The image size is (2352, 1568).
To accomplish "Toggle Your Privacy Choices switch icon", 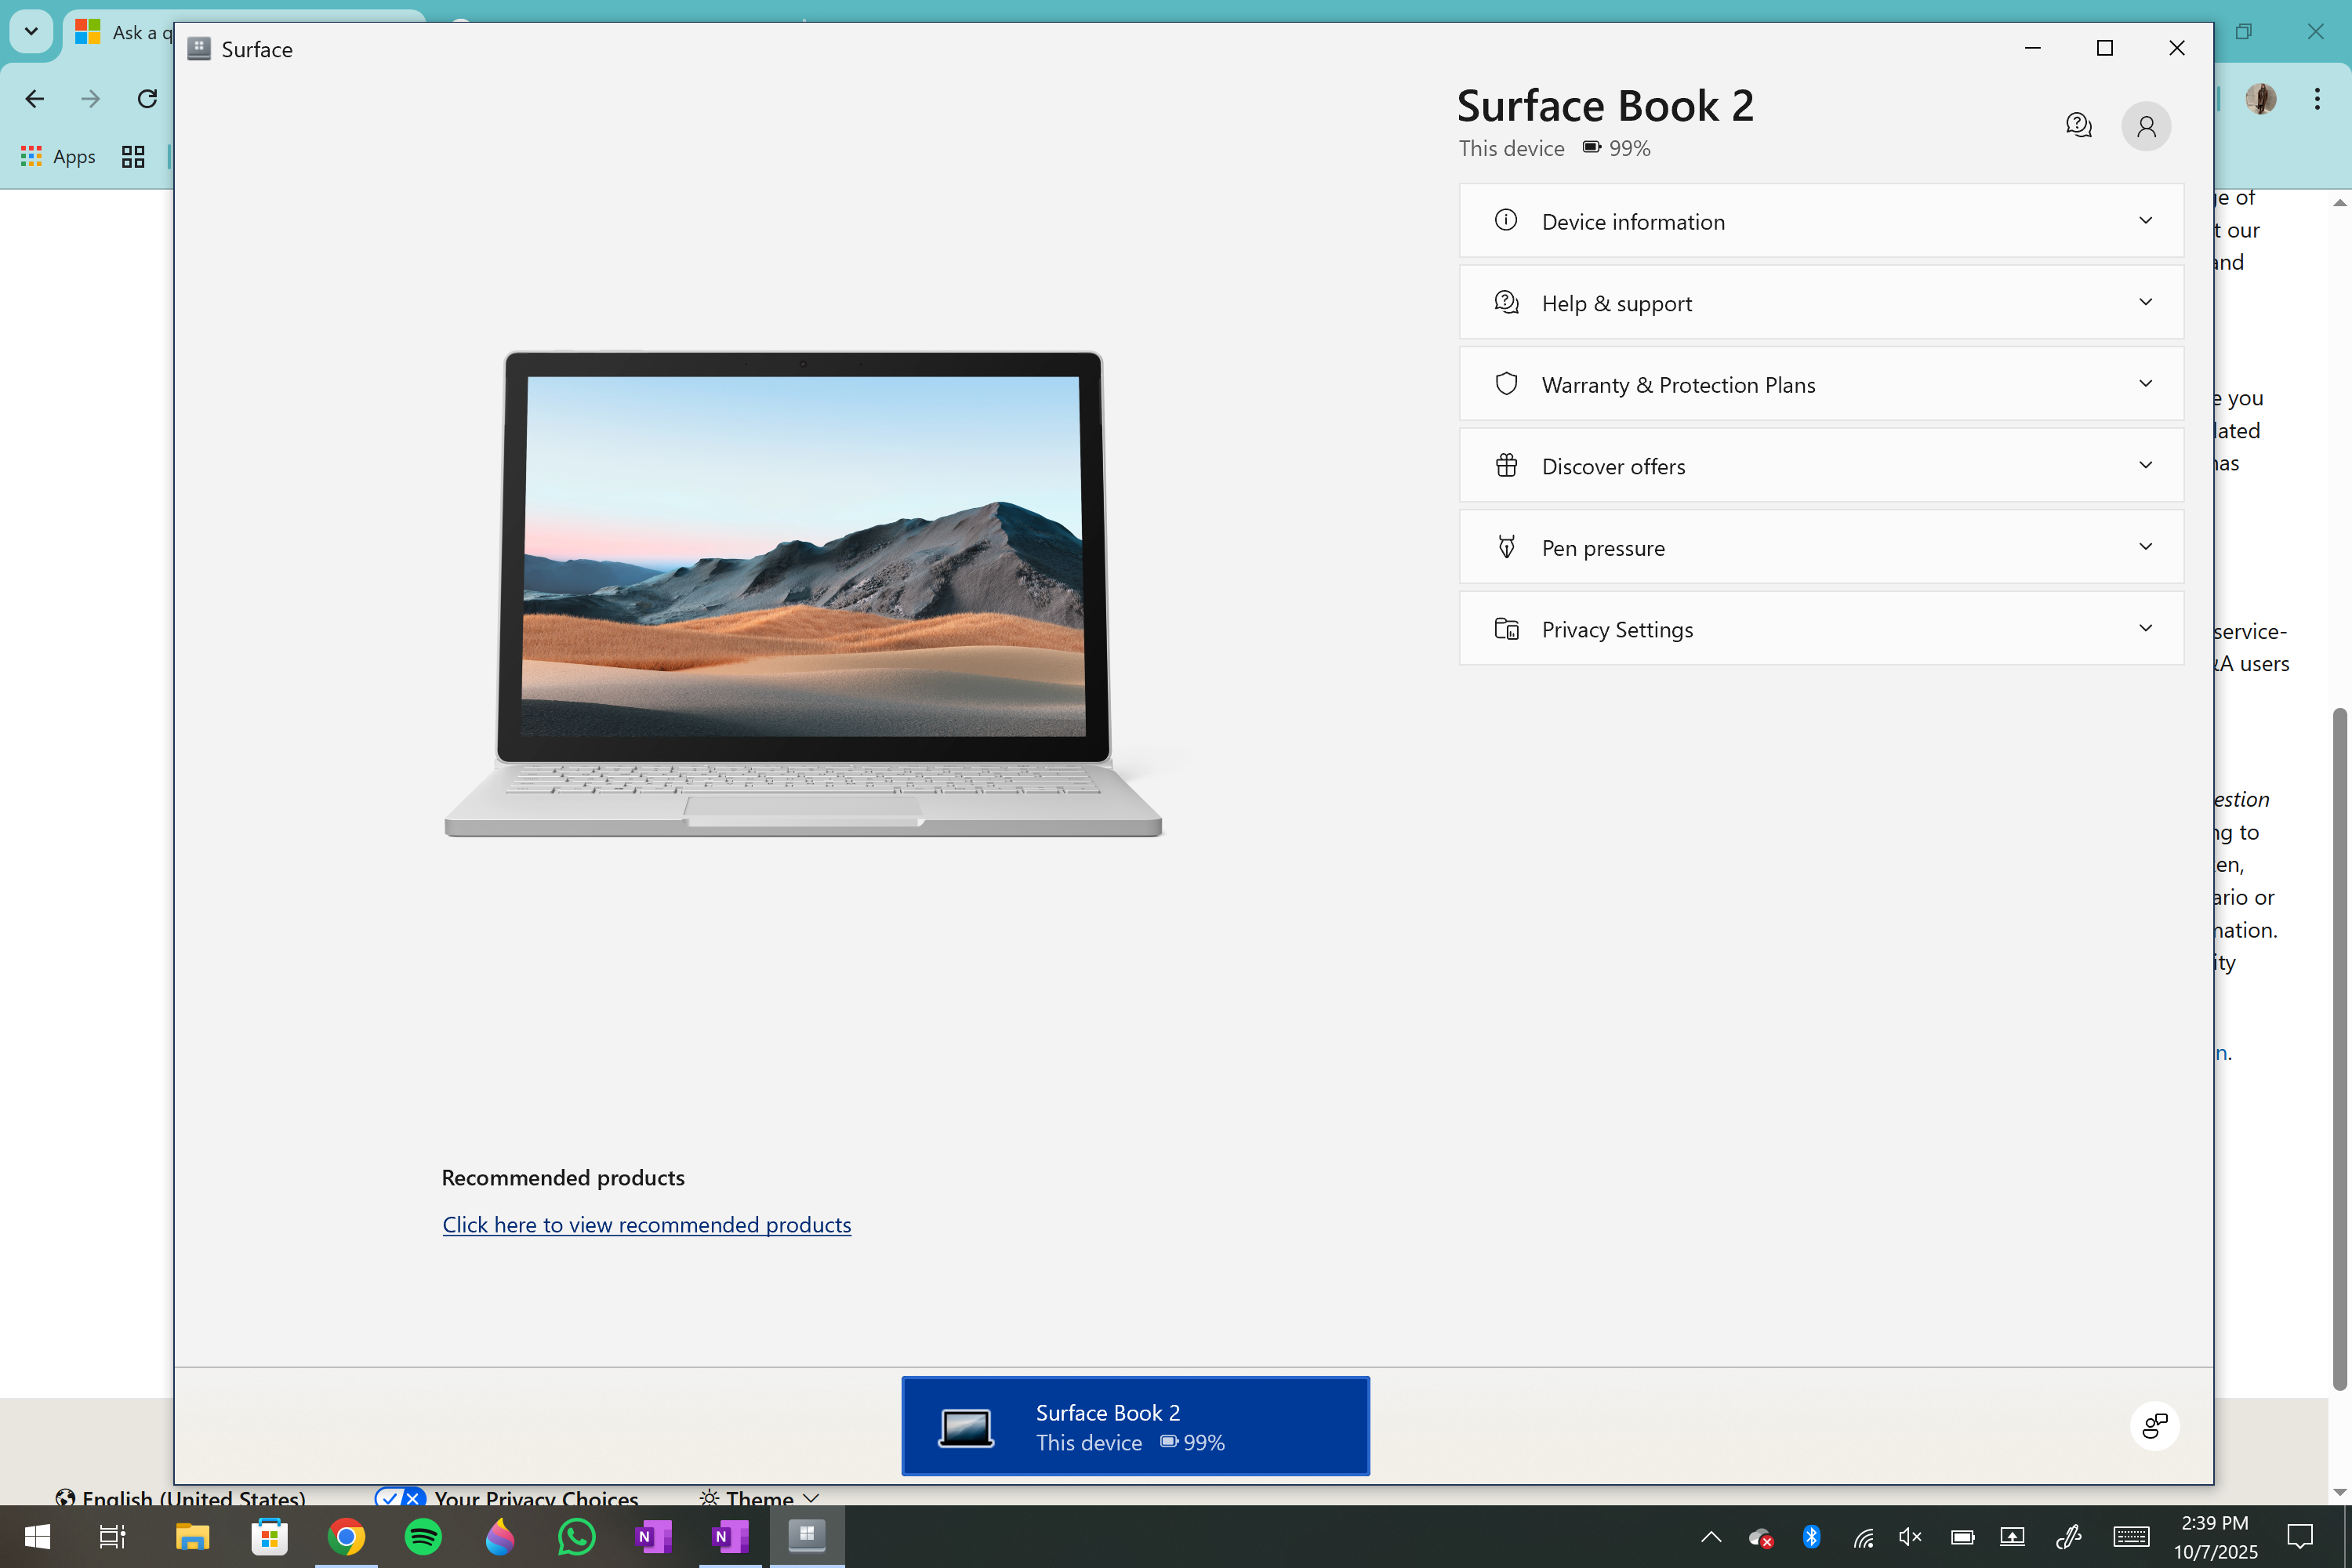I will [400, 1498].
